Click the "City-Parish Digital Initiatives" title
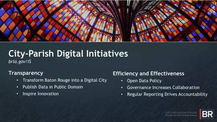Viewport: 217px width, 122px height. [68, 54]
